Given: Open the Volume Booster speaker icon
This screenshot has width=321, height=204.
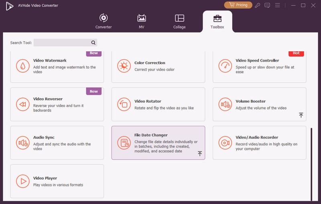Looking at the screenshot, I should click(x=225, y=104).
